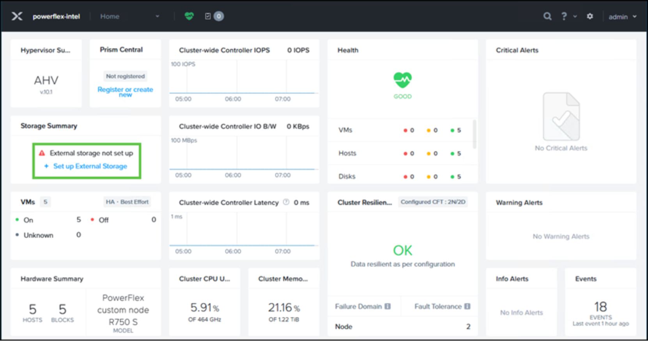Click the red warning triangle in Storage Summary

42,153
